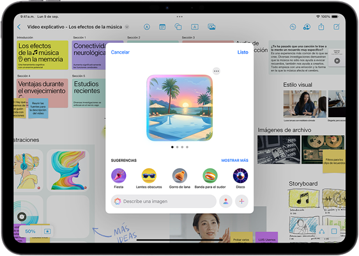Tap the undo arrow icon
Viewport: 359px width, 256px height.
click(x=293, y=27)
